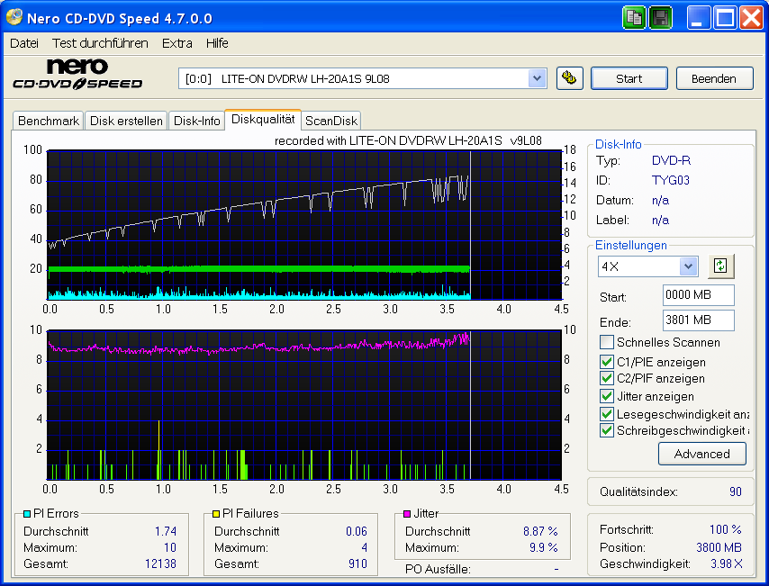This screenshot has width=769, height=586.
Task: Switch to the ScanDisk tab
Action: coord(332,120)
